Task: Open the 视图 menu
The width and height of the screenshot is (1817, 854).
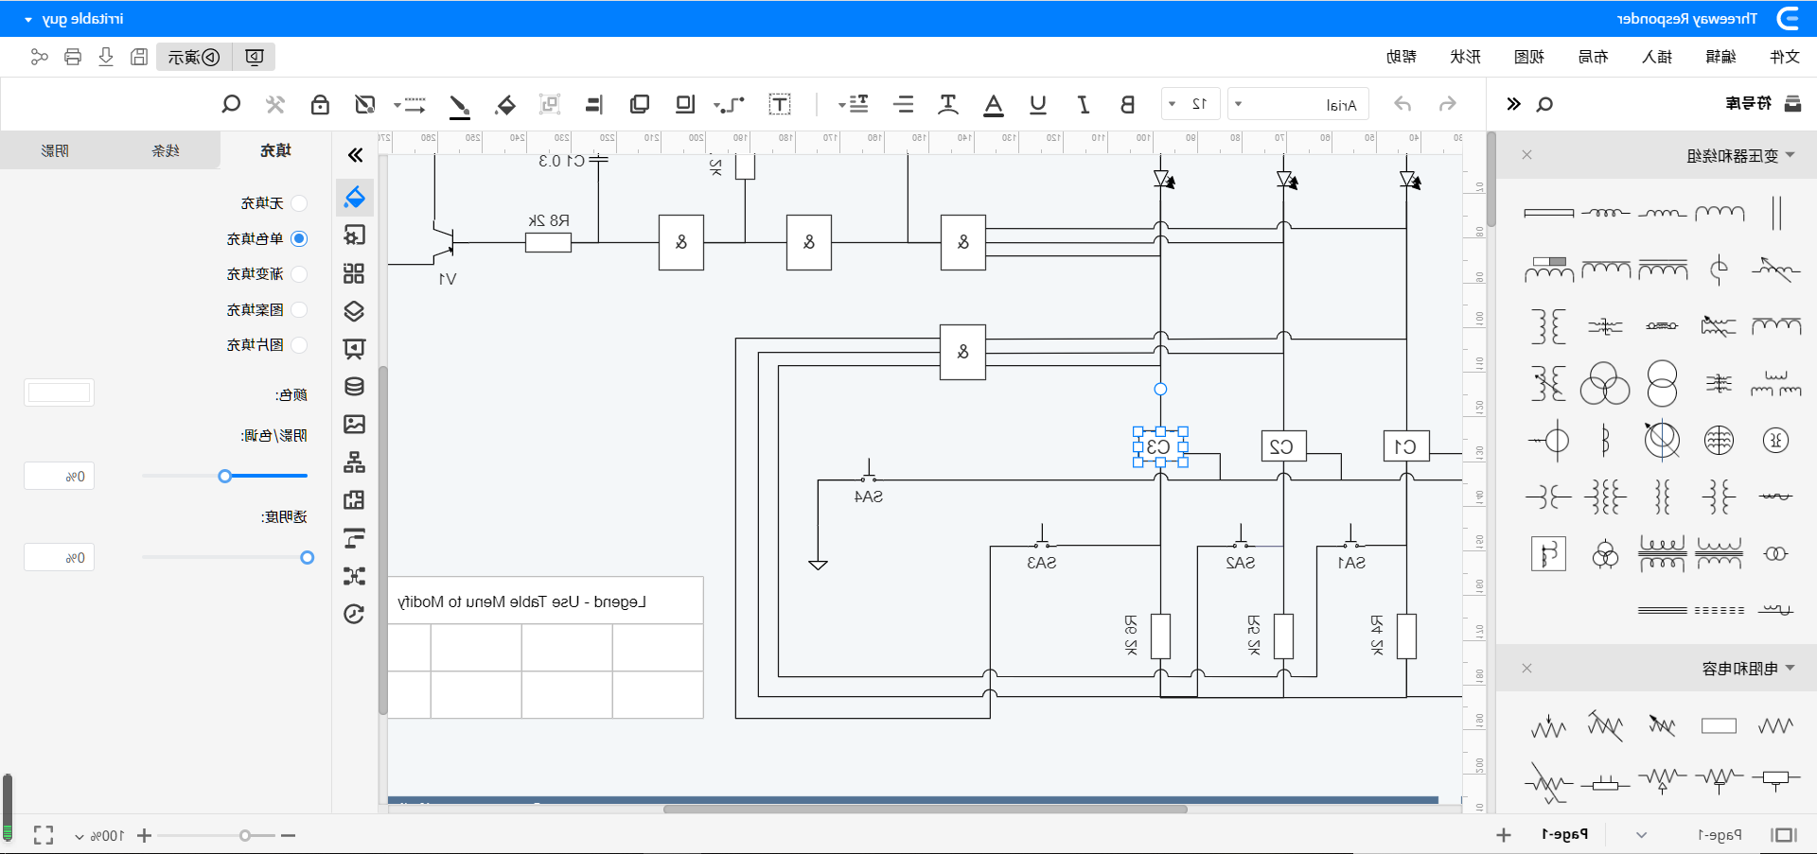Action: 1529,57
